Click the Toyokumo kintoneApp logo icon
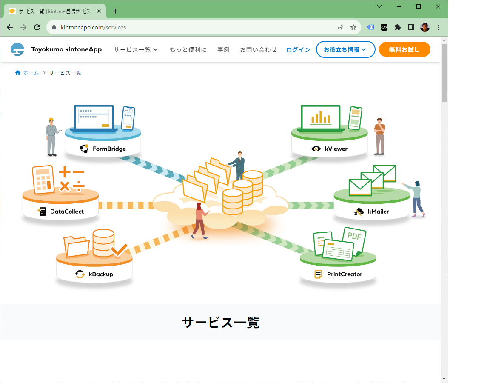490x383 pixels. (18, 49)
